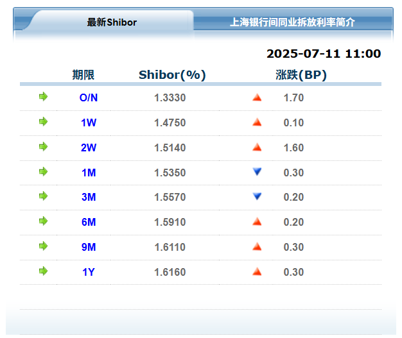Screen dimensions: 402x338
Task: Click the 9M change value 0.30
Action: coord(293,247)
